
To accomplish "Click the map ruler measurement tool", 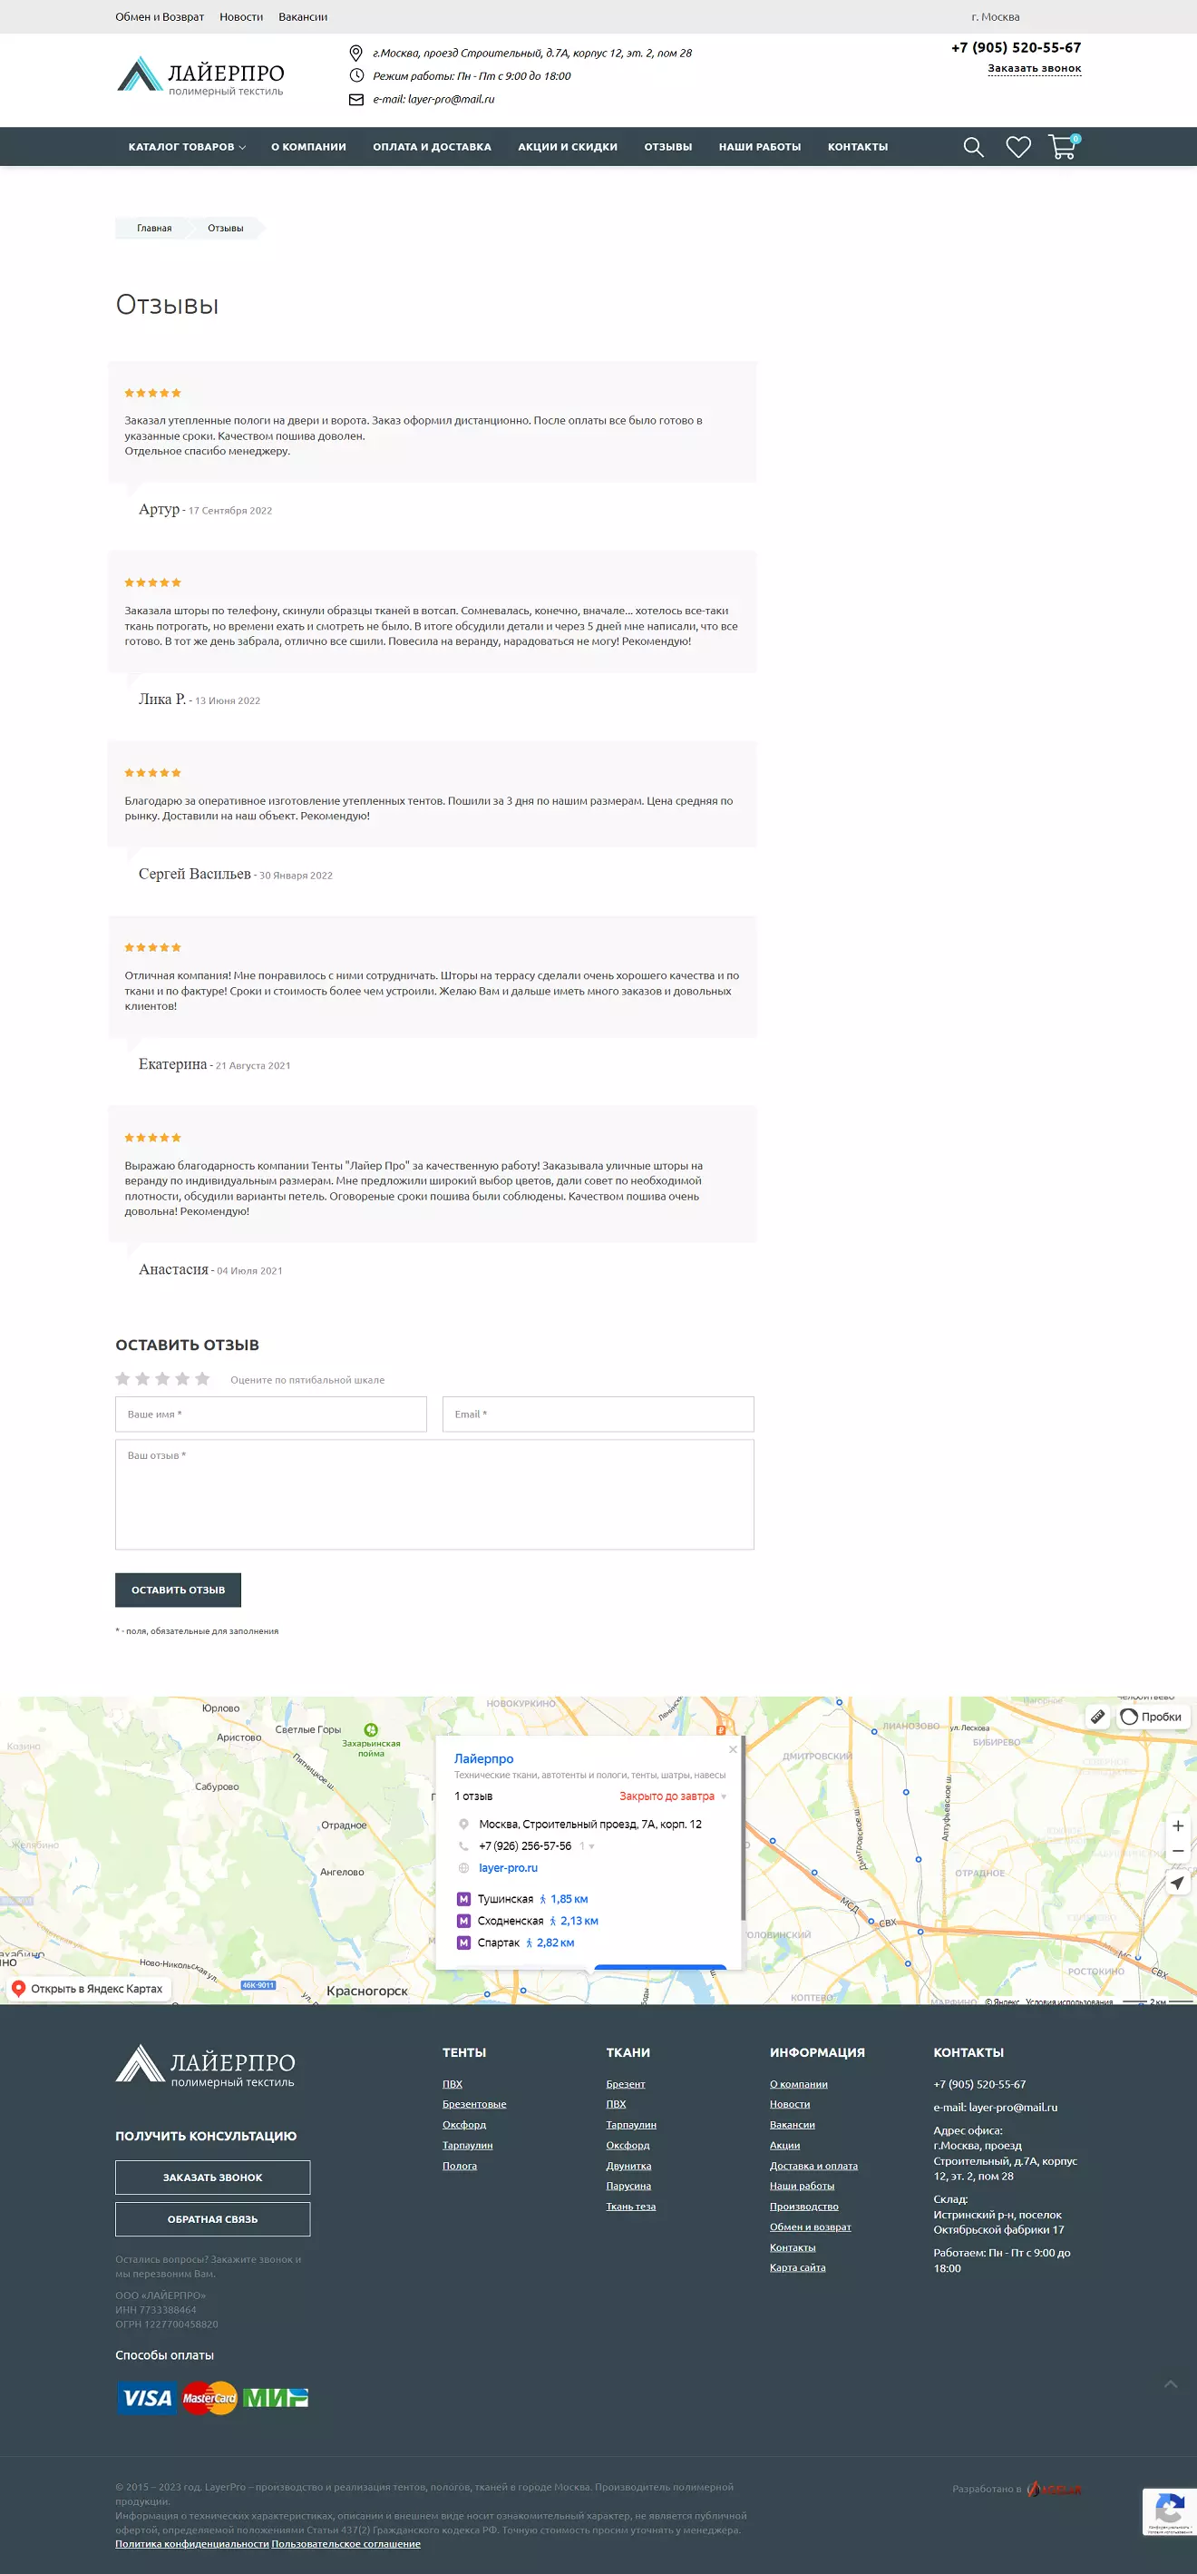I will 1097,1717.
